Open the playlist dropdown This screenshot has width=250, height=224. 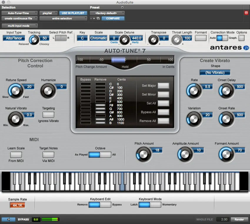coord(48,13)
